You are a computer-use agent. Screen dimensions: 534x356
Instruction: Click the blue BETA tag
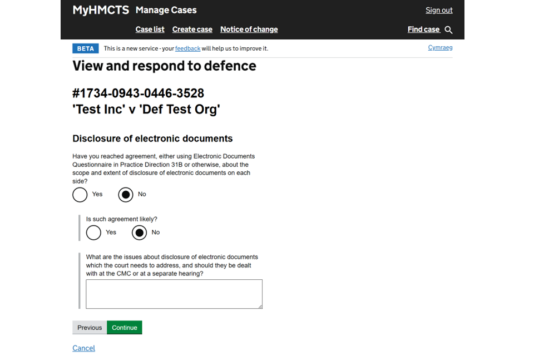(x=86, y=48)
